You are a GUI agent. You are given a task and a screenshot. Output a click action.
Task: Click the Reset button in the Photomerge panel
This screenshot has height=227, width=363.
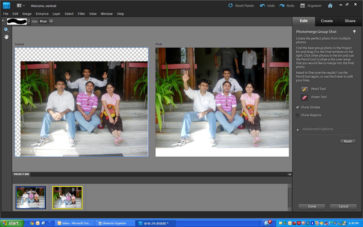[x=348, y=141]
